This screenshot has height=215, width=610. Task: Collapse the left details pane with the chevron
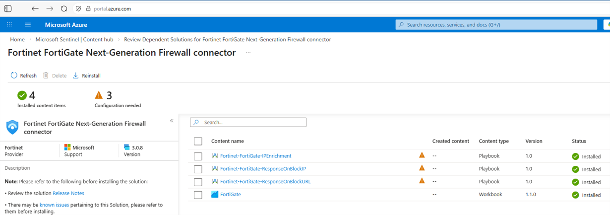click(x=172, y=121)
